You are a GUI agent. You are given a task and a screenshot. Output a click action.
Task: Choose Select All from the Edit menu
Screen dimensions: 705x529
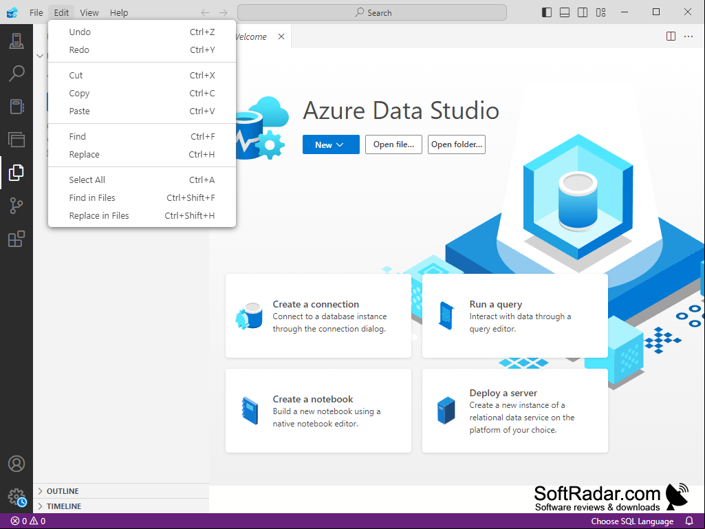coord(142,180)
